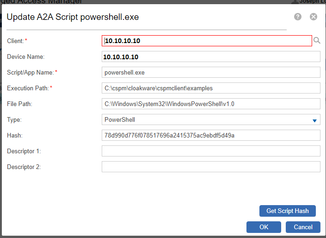The image size is (326, 238).
Task: Focus the Descriptor 1 input box
Action: coord(211,151)
